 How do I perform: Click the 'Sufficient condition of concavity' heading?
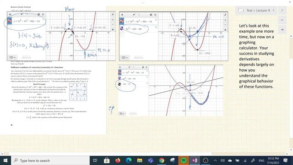[37, 67]
